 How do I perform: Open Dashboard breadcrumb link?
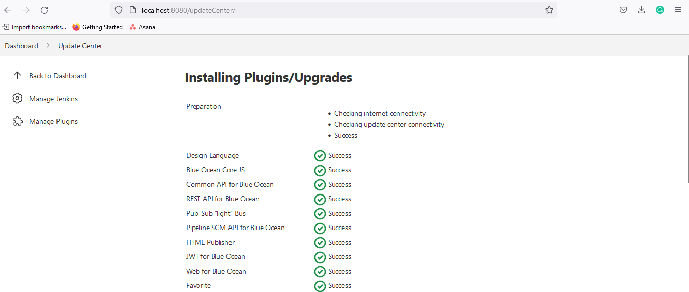point(21,46)
